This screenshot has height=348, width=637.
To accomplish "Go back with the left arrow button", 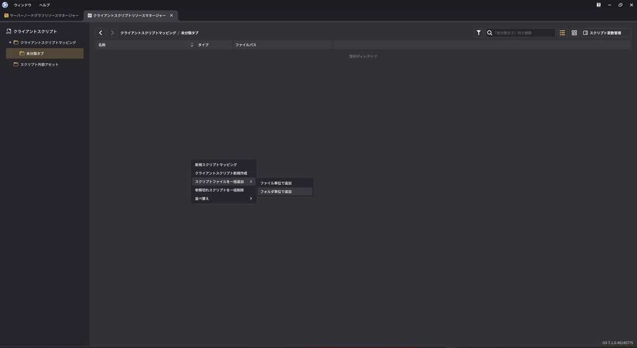I will (x=101, y=33).
